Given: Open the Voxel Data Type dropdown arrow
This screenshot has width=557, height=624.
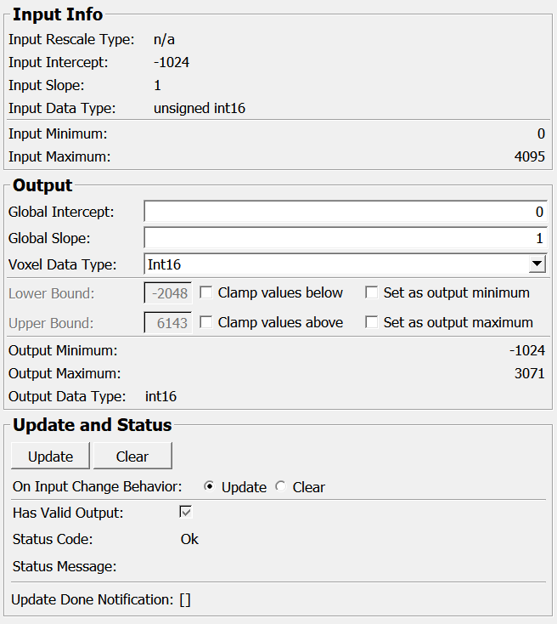Looking at the screenshot, I should [537, 264].
